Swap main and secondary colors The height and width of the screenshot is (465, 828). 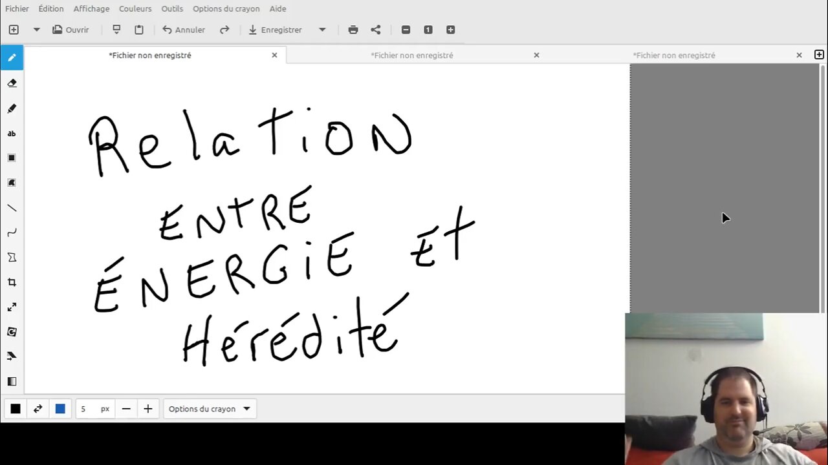tap(38, 409)
